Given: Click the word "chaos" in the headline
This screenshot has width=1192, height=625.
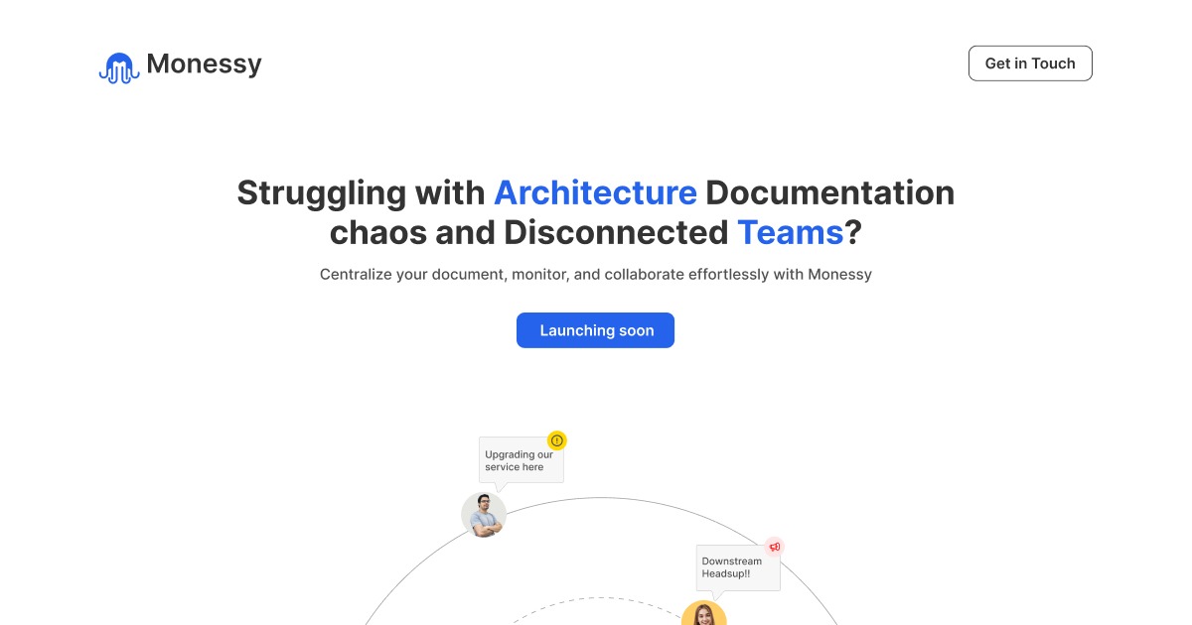Looking at the screenshot, I should (411, 232).
